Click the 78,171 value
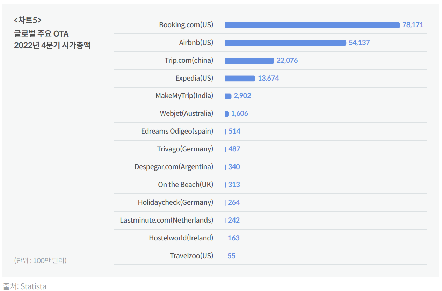This screenshot has width=442, height=291. pos(413,25)
